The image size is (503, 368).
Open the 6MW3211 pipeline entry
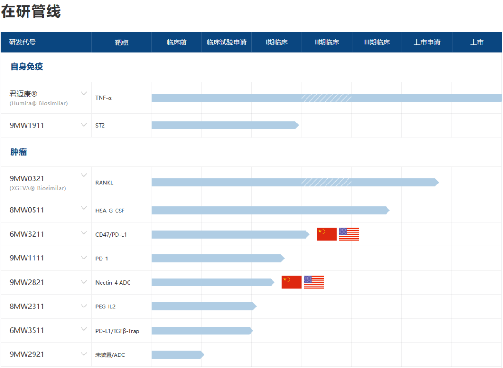click(x=27, y=234)
